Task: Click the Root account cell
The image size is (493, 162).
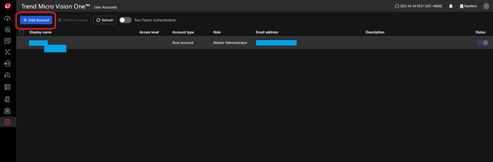Action: tap(183, 43)
